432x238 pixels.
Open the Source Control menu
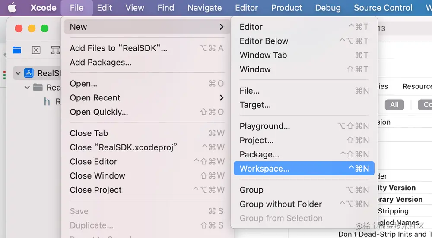pyautogui.click(x=383, y=8)
